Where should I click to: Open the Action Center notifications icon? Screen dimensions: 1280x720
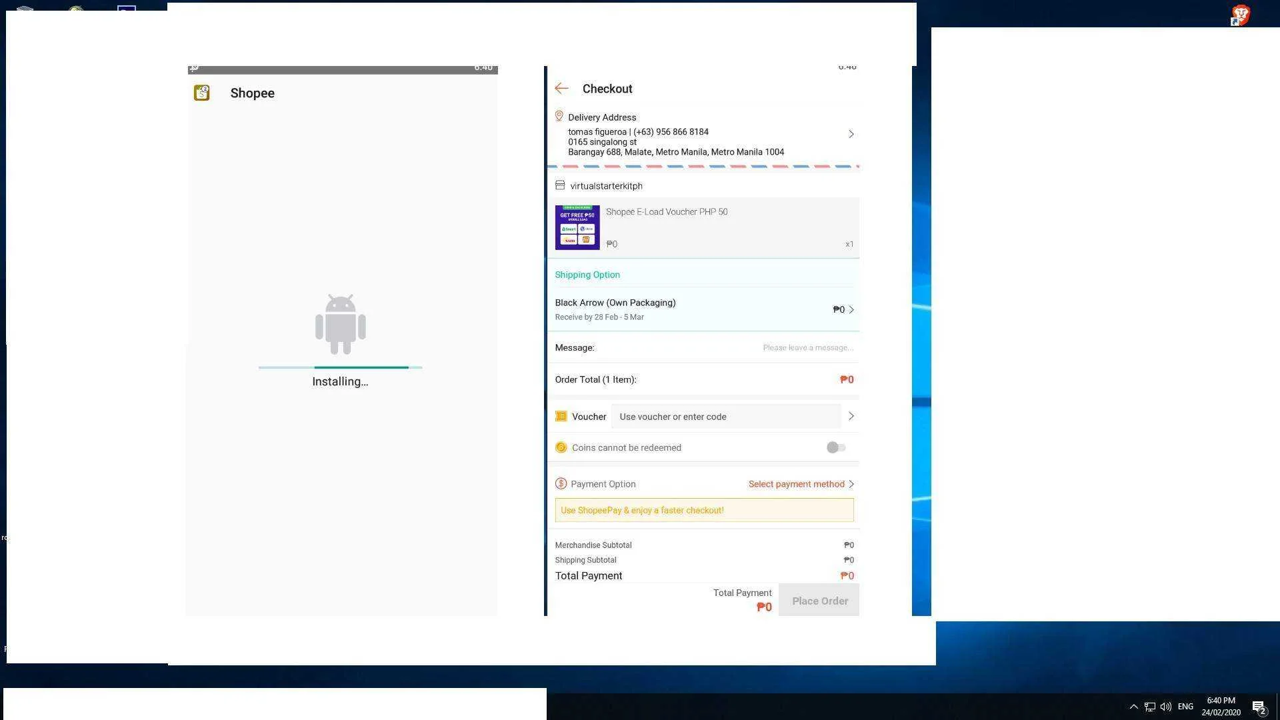[x=1259, y=707]
